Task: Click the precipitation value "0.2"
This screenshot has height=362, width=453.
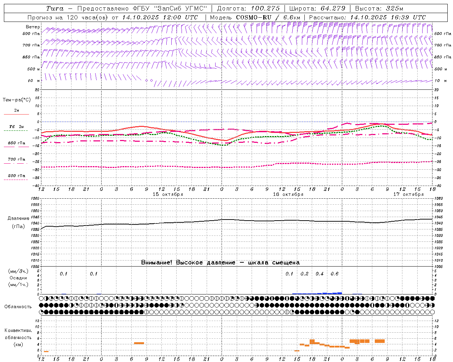Action: [304, 274]
